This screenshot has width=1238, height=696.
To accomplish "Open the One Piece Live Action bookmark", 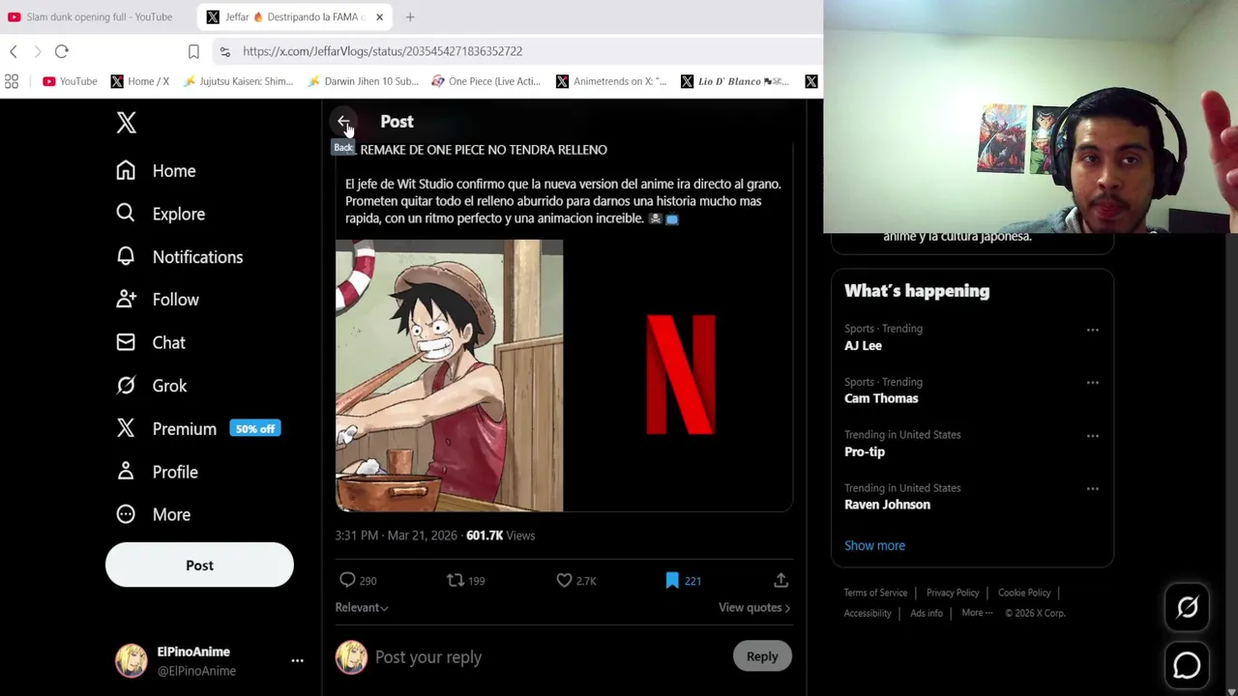I will click(x=486, y=81).
